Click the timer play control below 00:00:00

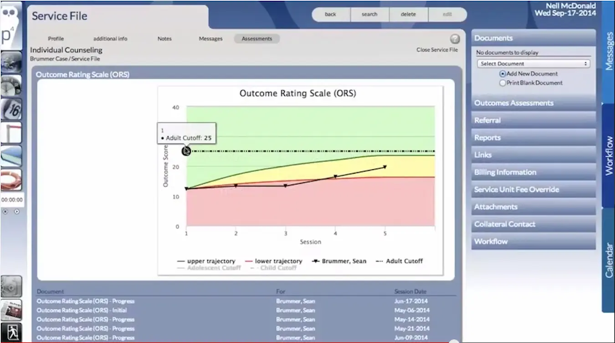[x=17, y=211]
